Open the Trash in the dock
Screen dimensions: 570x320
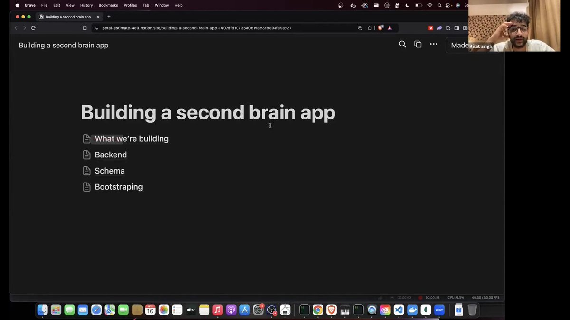point(472,310)
